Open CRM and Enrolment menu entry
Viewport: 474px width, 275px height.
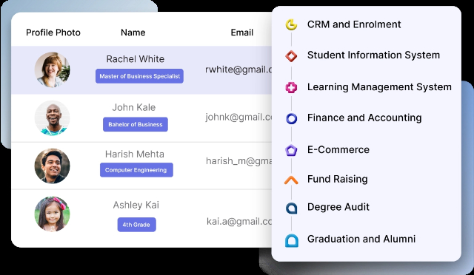click(x=354, y=24)
